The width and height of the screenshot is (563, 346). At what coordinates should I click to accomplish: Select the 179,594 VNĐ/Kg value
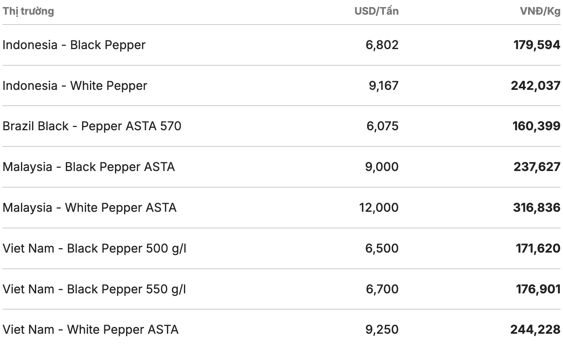coord(537,45)
